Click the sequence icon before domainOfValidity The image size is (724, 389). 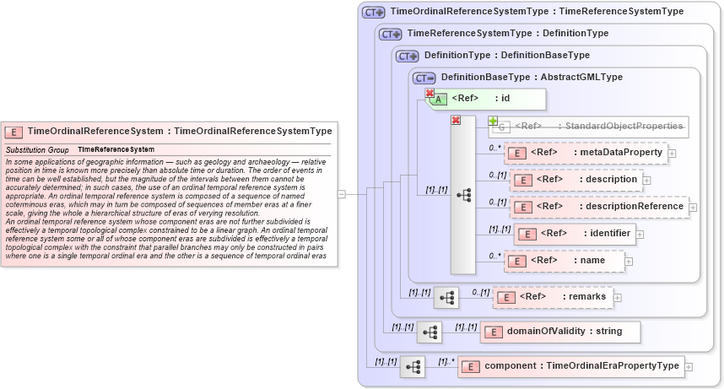[x=430, y=332]
